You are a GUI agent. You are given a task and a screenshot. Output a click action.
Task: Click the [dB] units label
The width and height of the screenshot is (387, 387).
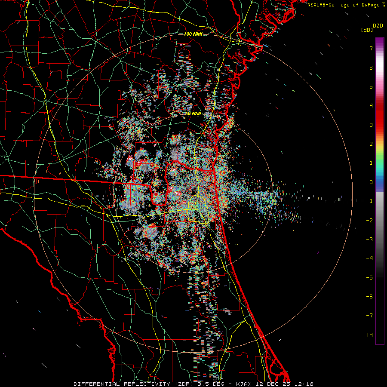[367, 30]
